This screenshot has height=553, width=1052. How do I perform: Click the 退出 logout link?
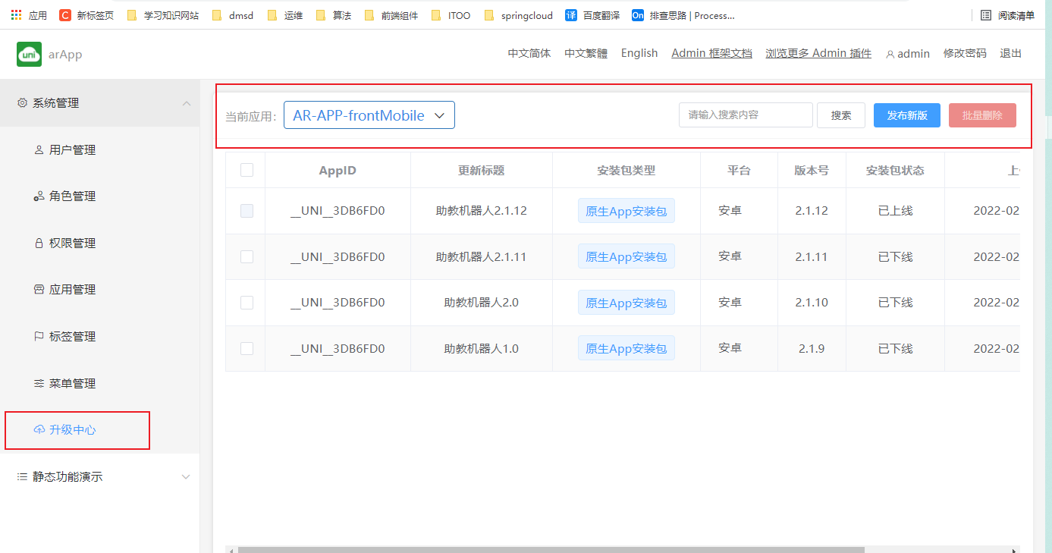point(1011,53)
